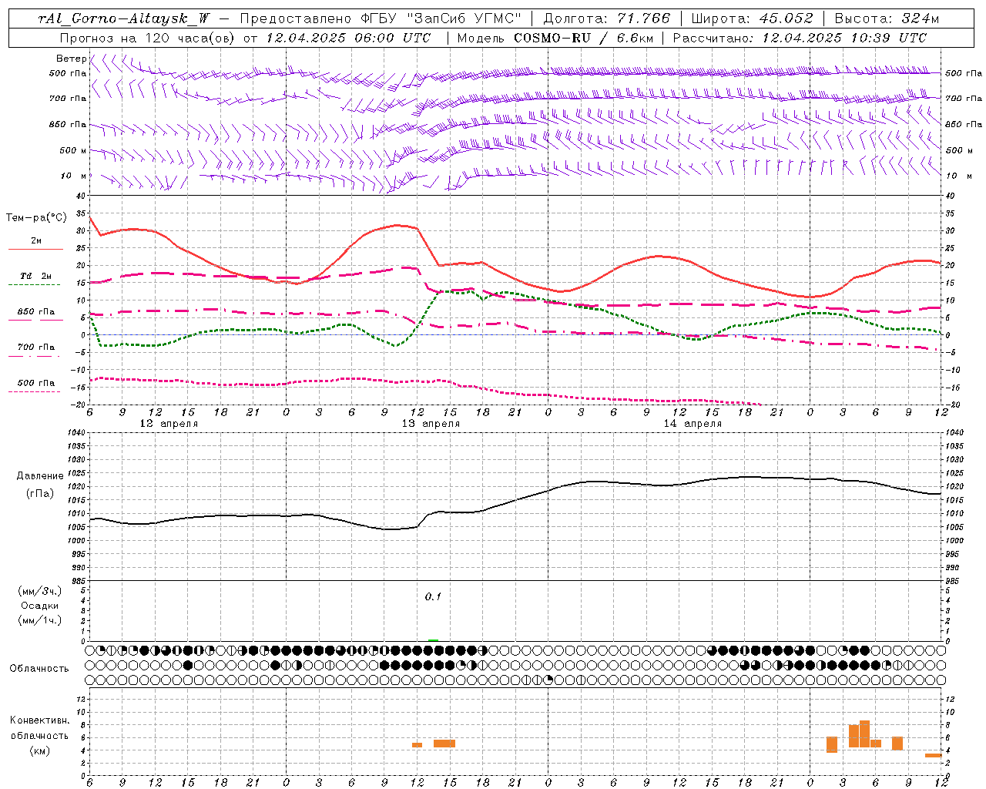This screenshot has height=789, width=986.
Task: Click the 0.1 precipitation amount value
Action: (x=433, y=596)
